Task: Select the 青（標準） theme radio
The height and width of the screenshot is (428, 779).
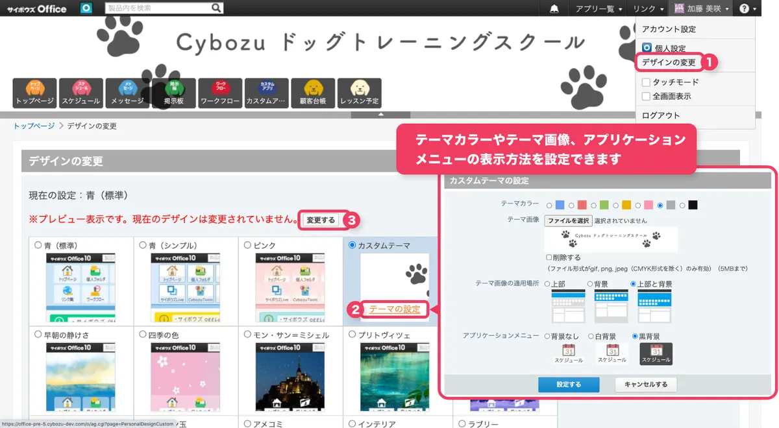Action: pyautogui.click(x=38, y=246)
